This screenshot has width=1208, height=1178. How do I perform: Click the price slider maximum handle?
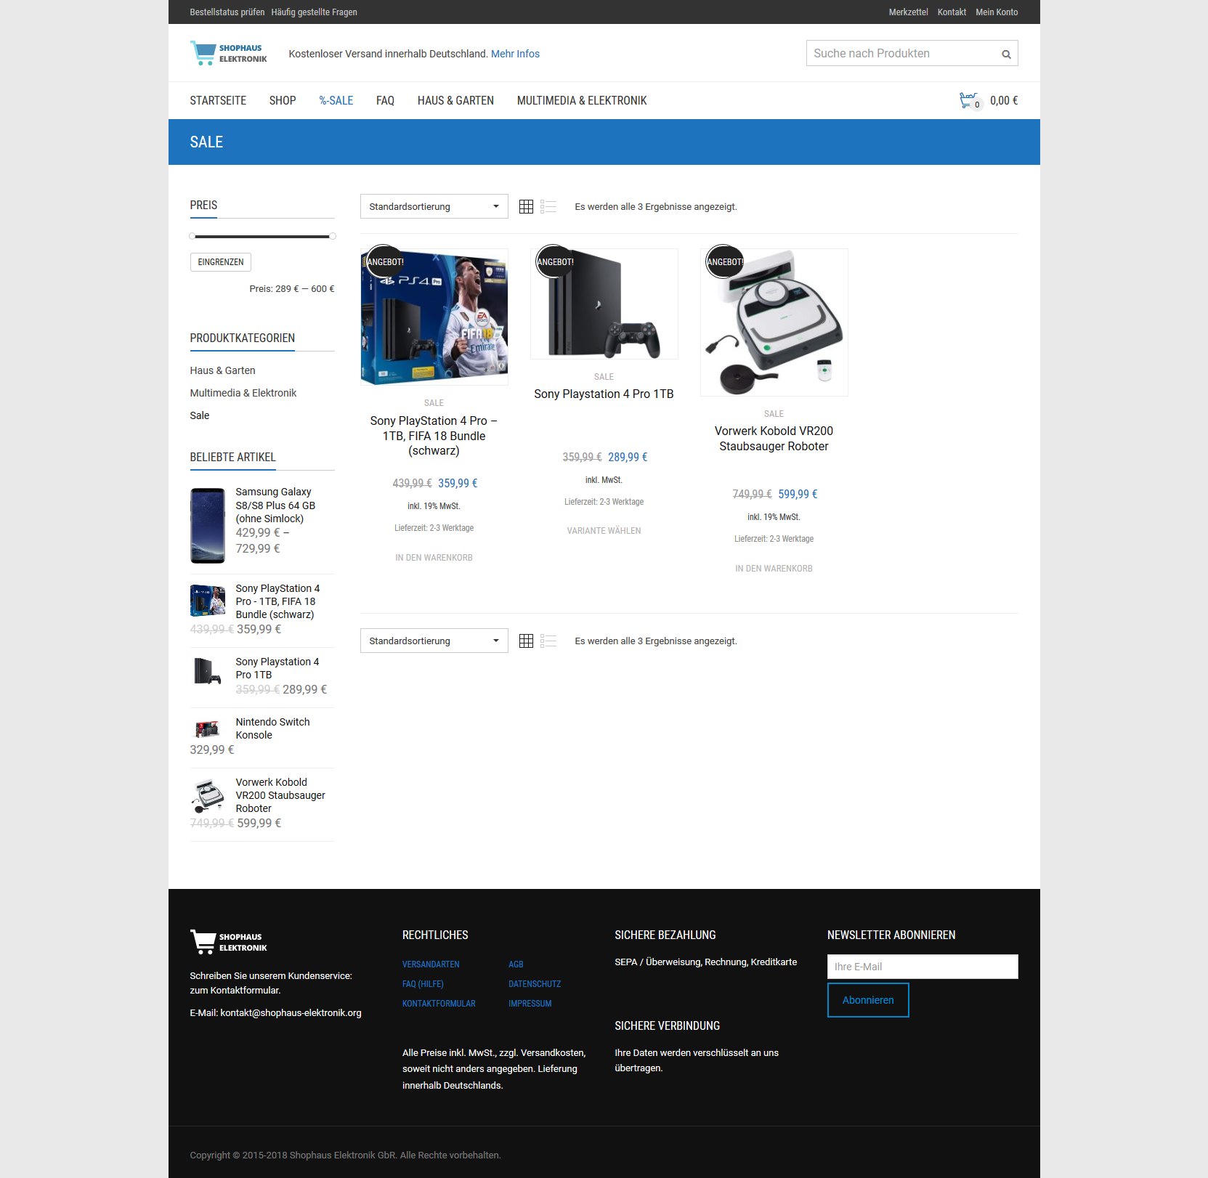click(333, 236)
